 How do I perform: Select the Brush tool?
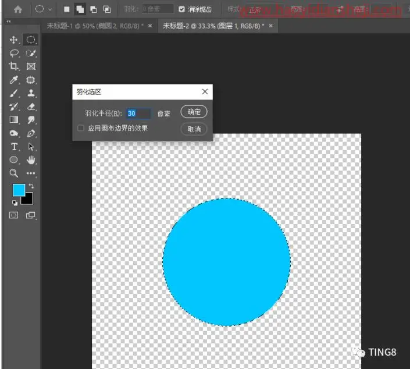pyautogui.click(x=13, y=93)
